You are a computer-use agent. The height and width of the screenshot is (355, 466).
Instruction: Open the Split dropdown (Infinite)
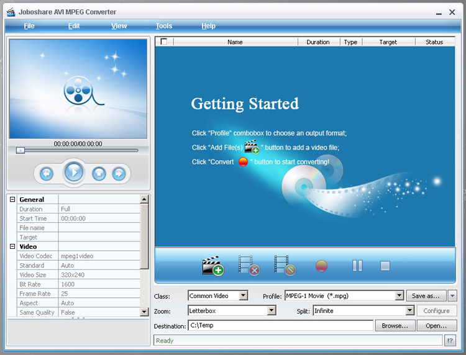410,310
